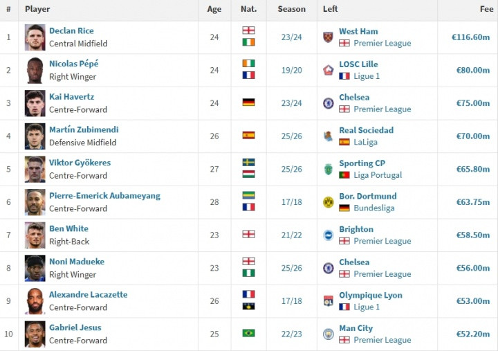Image resolution: width=498 pixels, height=351 pixels.
Task: Open the 19/20 season link for Pépé
Action: pos(292,70)
